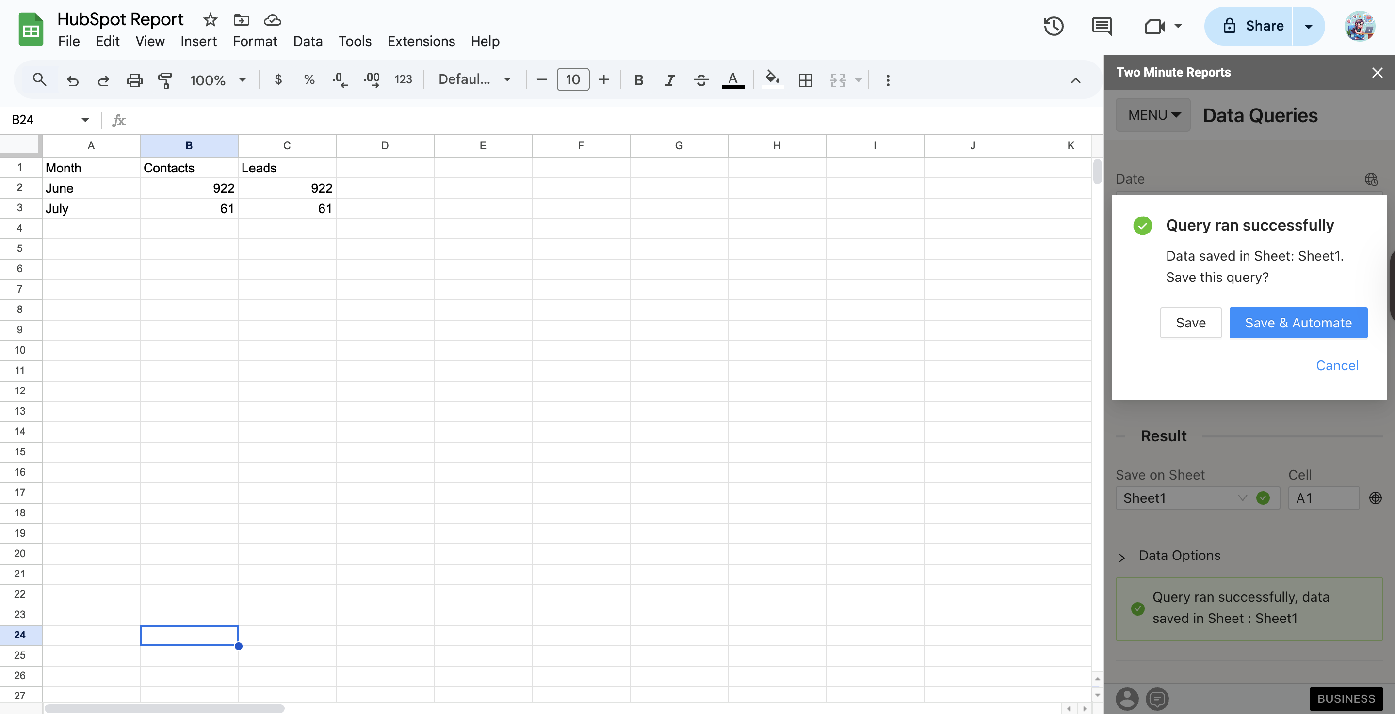Decrease decimal places
This screenshot has height=714, width=1395.
point(340,79)
